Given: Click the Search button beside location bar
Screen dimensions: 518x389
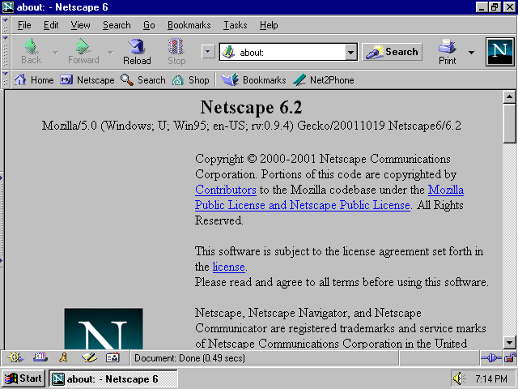Looking at the screenshot, I should click(x=392, y=52).
